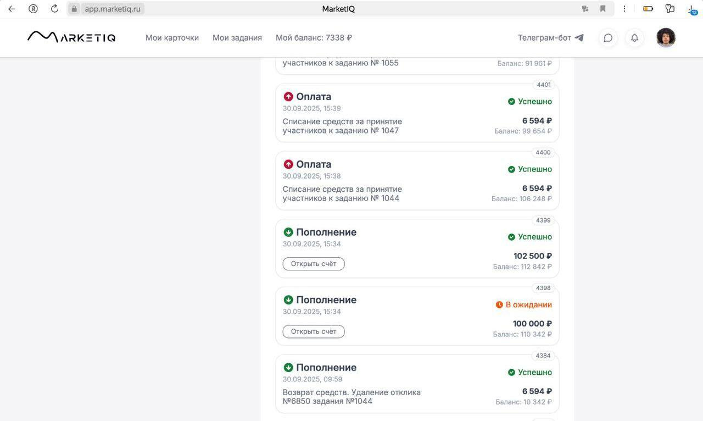Open browser downloads icon
Image resolution: width=703 pixels, height=421 pixels.
point(691,9)
